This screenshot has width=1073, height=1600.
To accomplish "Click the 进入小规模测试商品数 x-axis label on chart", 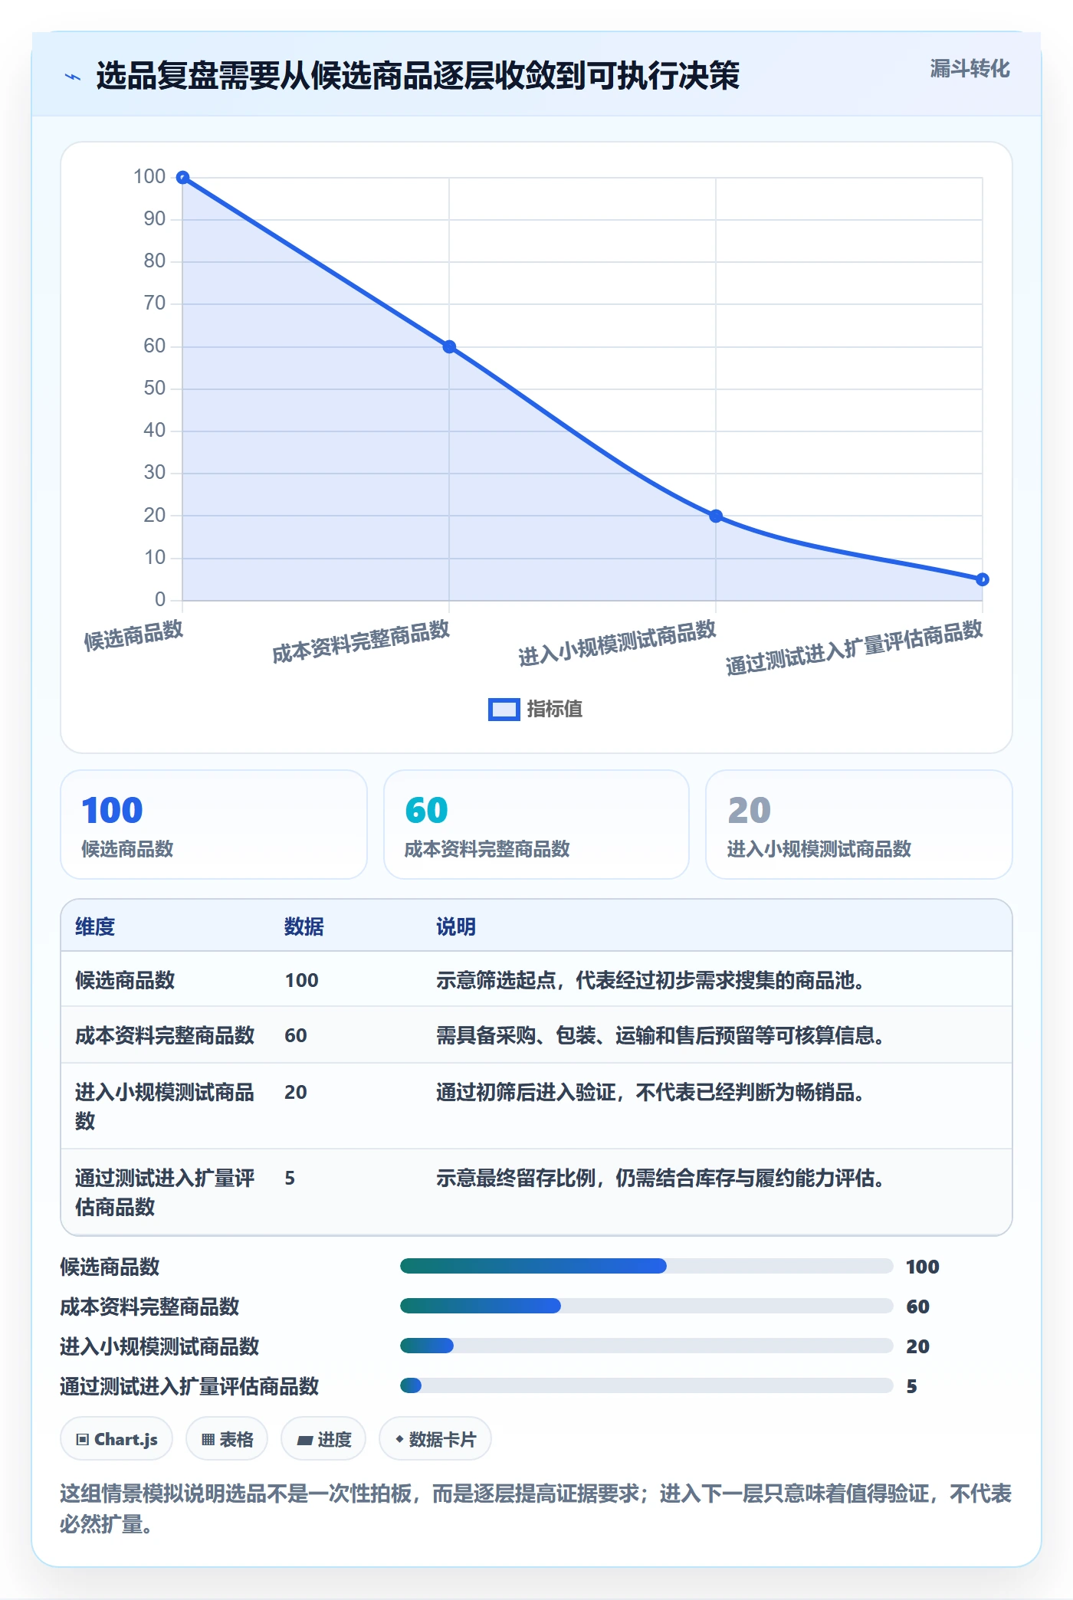I will (617, 644).
